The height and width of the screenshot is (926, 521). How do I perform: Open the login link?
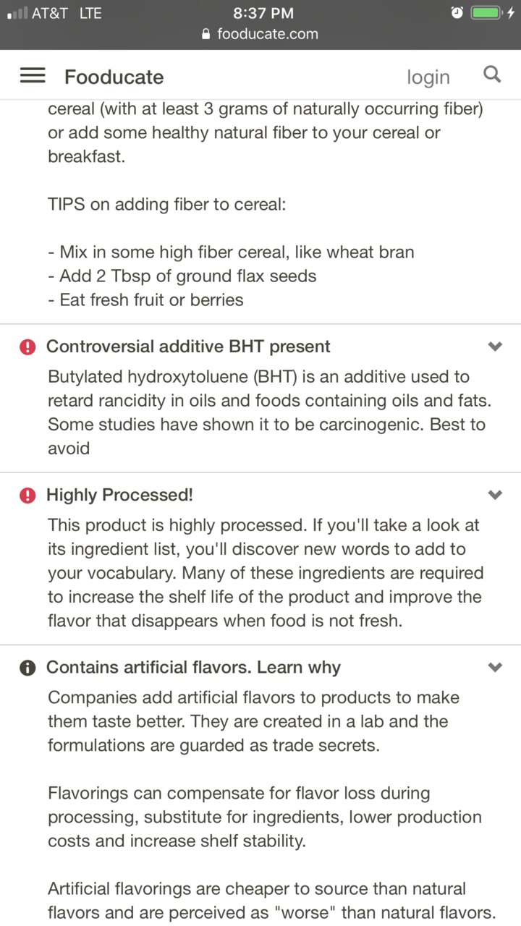428,77
